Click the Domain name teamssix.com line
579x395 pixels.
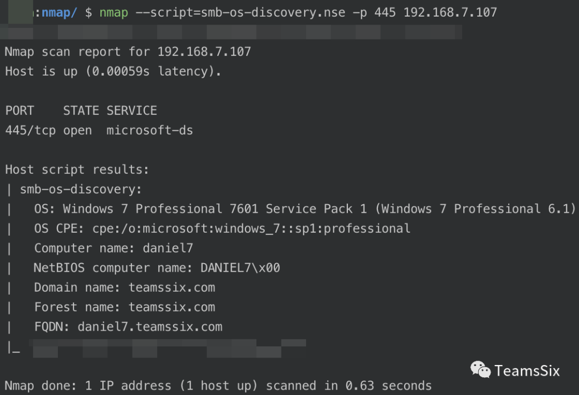coord(124,287)
